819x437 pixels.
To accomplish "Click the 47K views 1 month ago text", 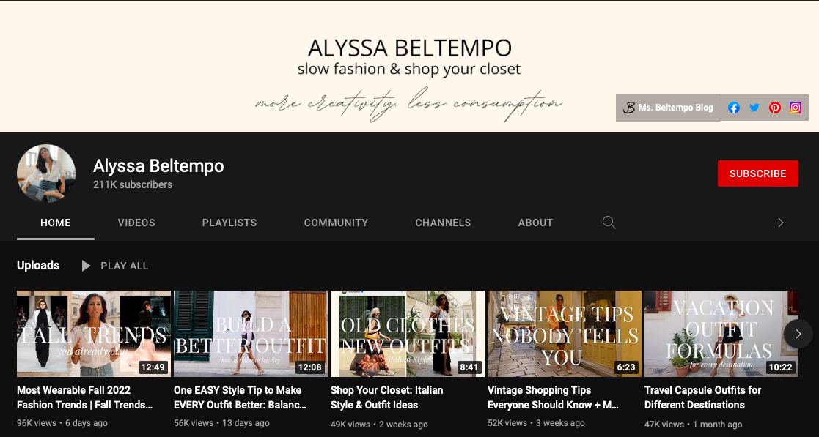I will pyautogui.click(x=693, y=424).
